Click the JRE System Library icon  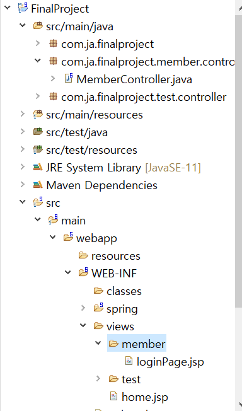38,167
